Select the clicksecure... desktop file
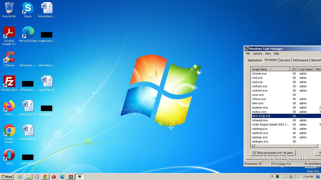The image size is (321, 180). coord(28,61)
